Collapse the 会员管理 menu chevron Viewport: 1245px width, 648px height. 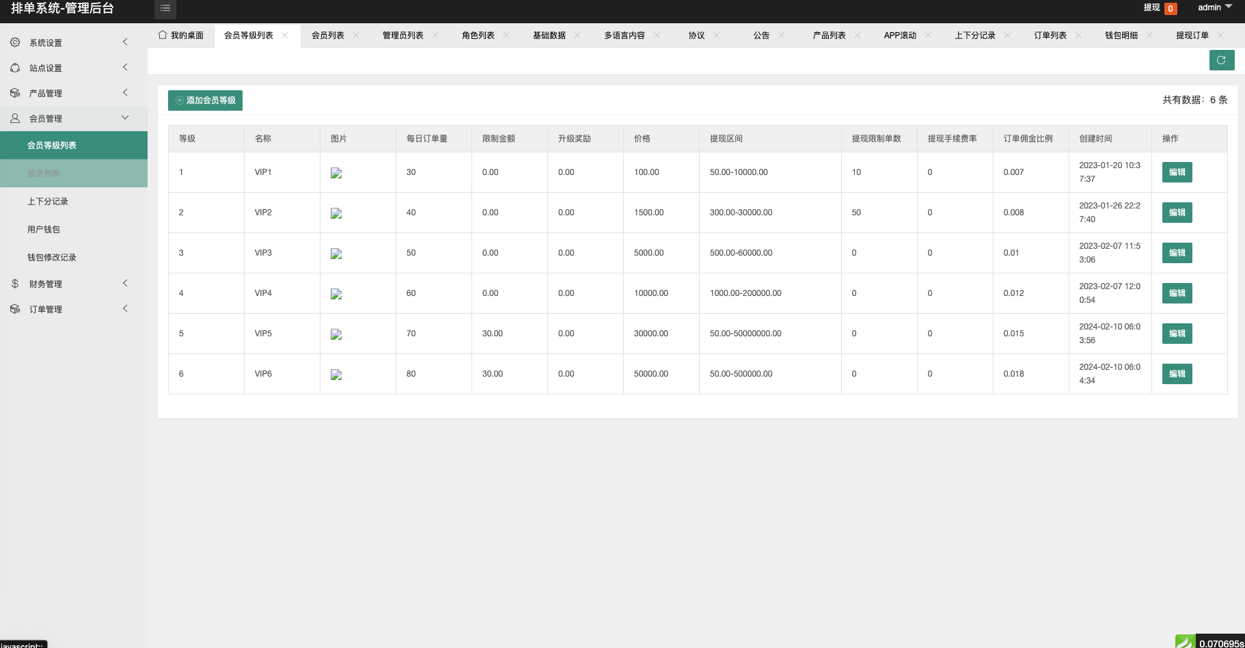125,117
